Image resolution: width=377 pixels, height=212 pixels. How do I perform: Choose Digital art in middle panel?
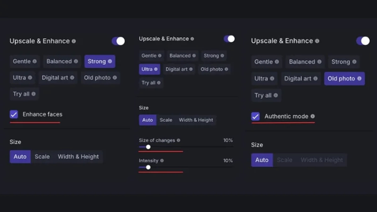coord(179,69)
